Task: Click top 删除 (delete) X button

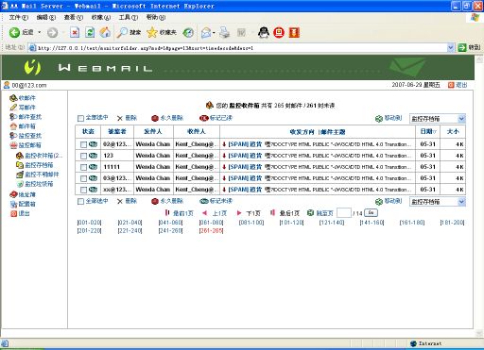Action: pyautogui.click(x=127, y=118)
